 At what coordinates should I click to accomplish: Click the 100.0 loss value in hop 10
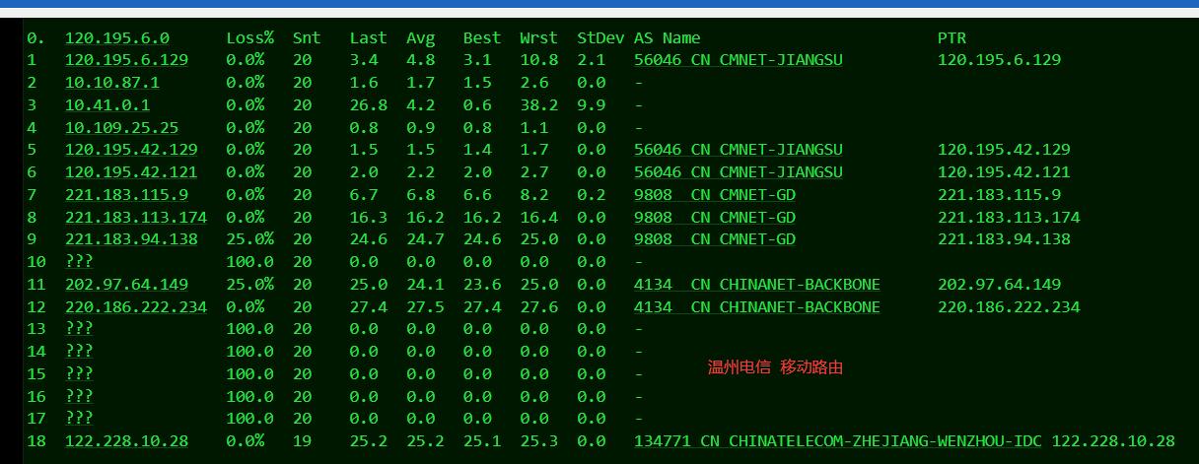click(x=249, y=261)
